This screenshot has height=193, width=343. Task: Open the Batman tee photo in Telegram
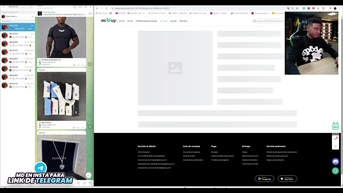click(x=62, y=37)
